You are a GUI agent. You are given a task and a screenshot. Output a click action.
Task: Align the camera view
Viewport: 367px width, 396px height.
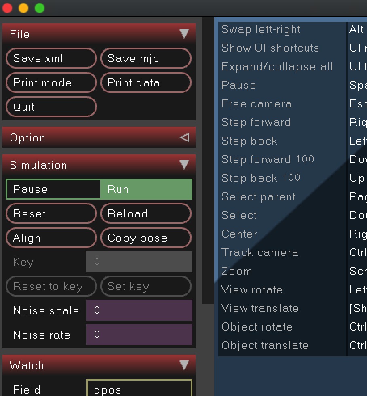pos(51,238)
